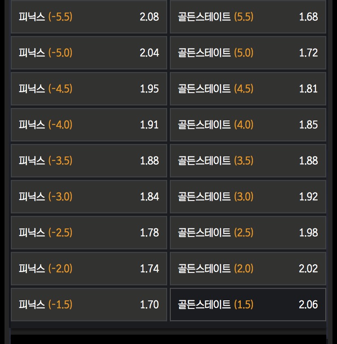Pick 골든스테이트 (5.0) odds 1.72
Screen dimensions: 337x344
pyautogui.click(x=248, y=53)
